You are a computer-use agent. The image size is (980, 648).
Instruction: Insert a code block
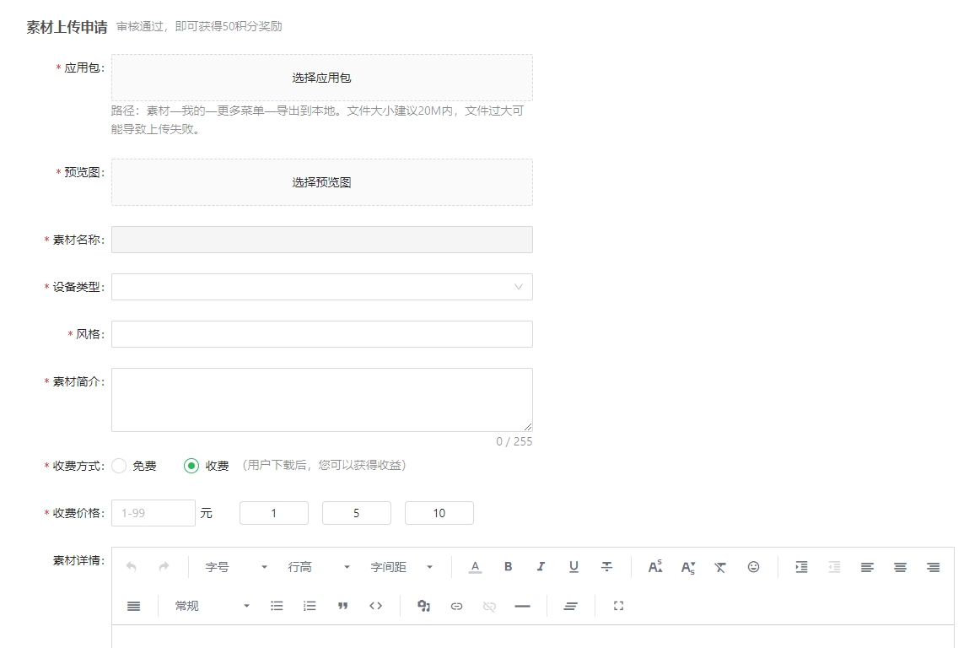coord(375,606)
